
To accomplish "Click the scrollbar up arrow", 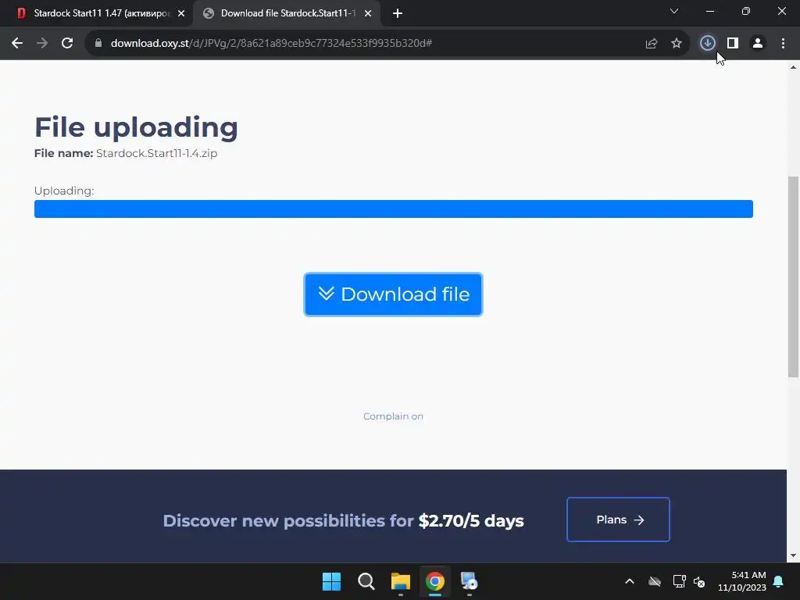I will [793, 67].
